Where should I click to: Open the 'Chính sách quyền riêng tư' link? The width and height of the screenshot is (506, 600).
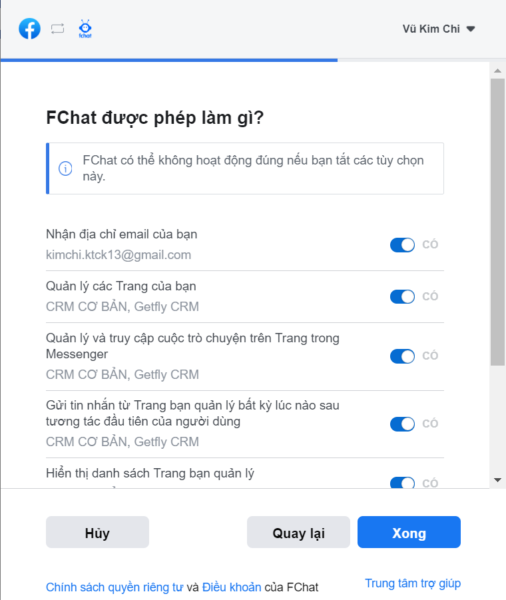115,587
